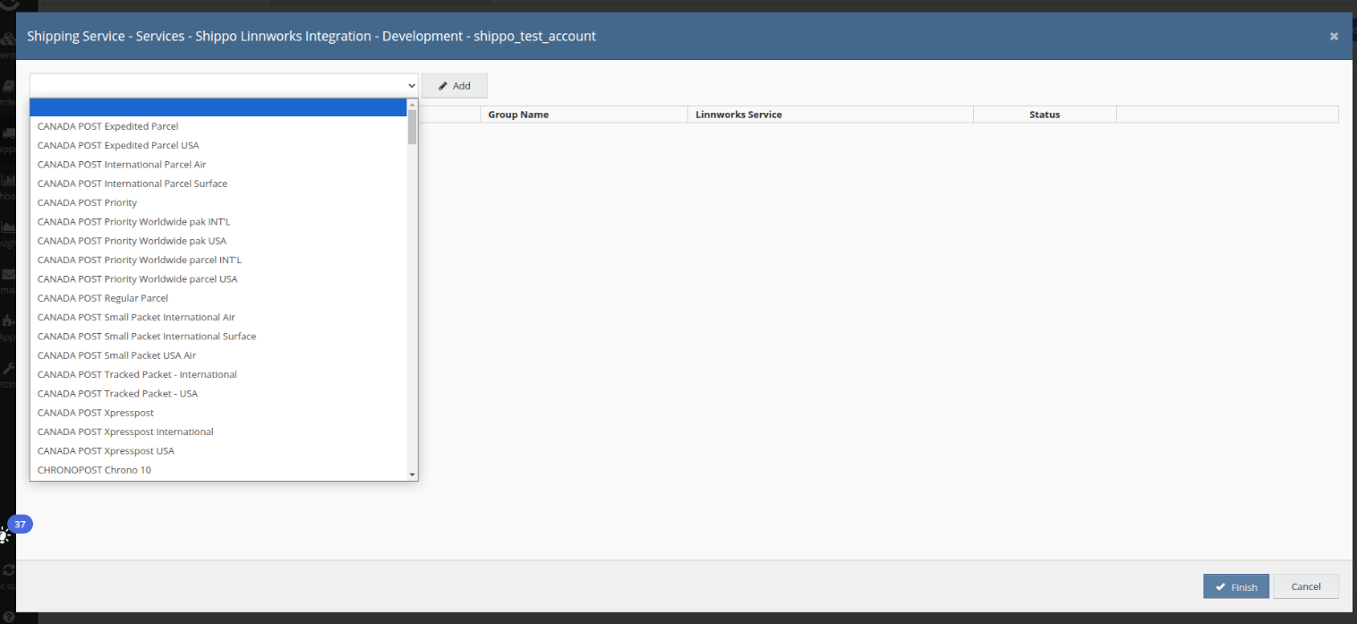This screenshot has height=624, width=1357.
Task: Choose CANADA POST International Parcel Air
Action: (218, 165)
